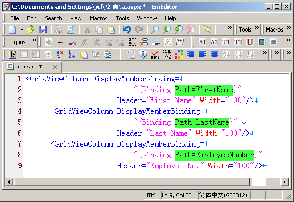Open the Edit menu

click(x=32, y=18)
